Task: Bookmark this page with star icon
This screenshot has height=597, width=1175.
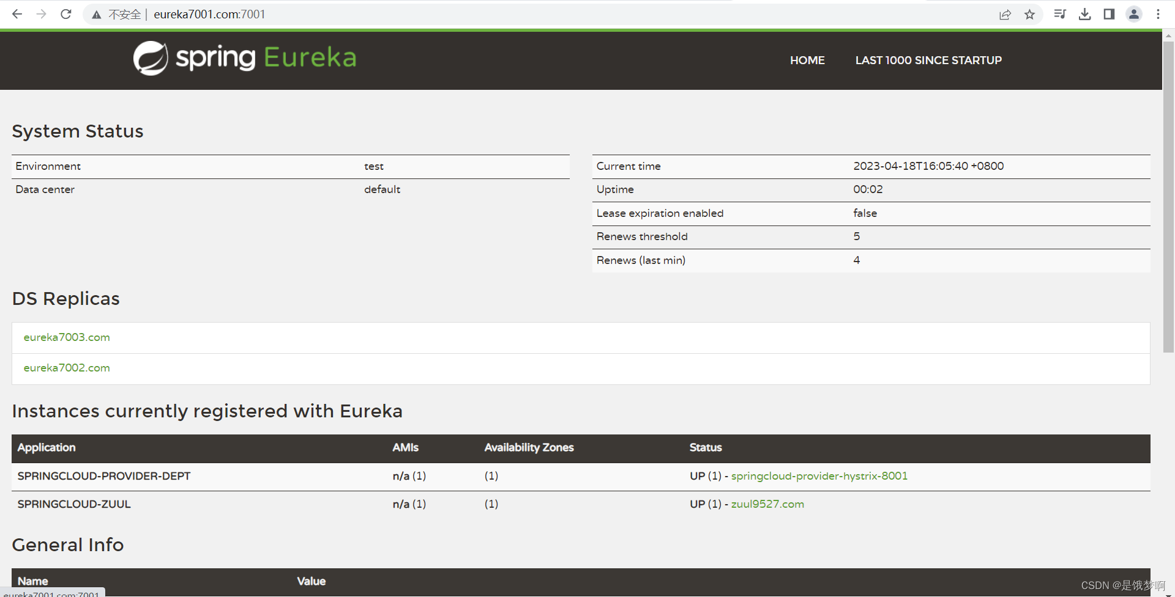Action: tap(1030, 15)
